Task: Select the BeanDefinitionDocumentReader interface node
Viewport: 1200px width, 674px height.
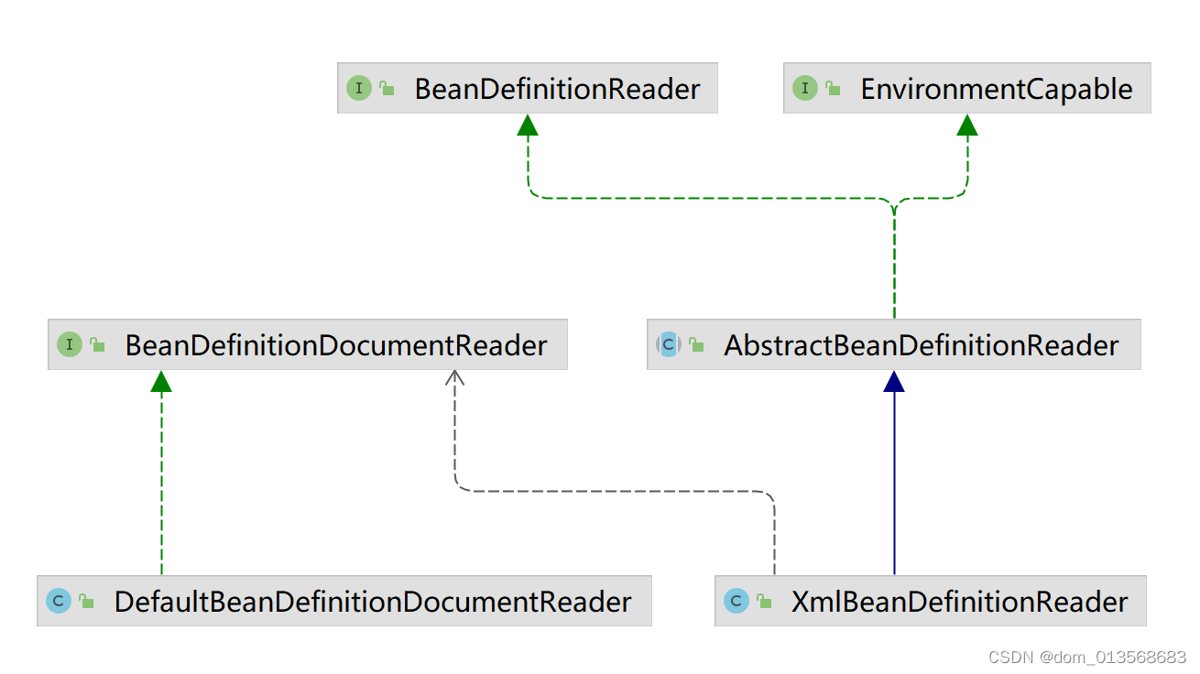Action: pos(307,344)
